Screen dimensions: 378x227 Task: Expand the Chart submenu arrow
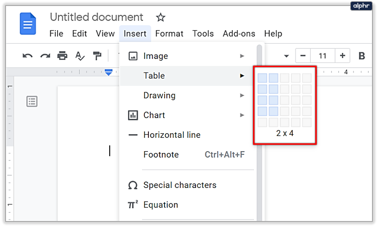tap(242, 115)
